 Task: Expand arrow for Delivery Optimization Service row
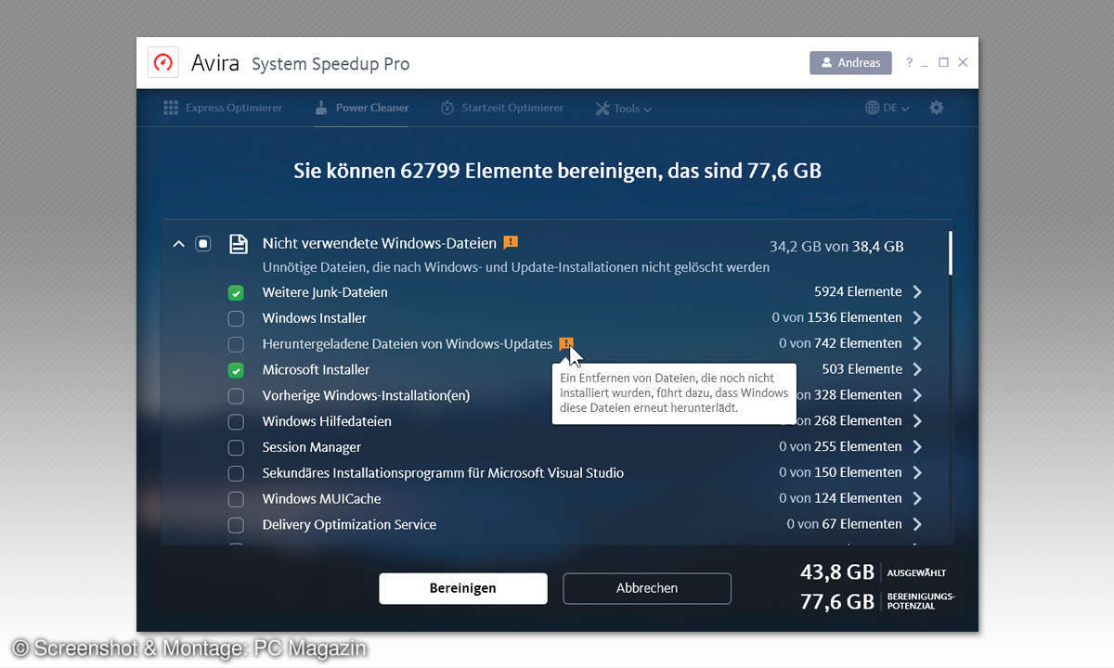click(917, 524)
